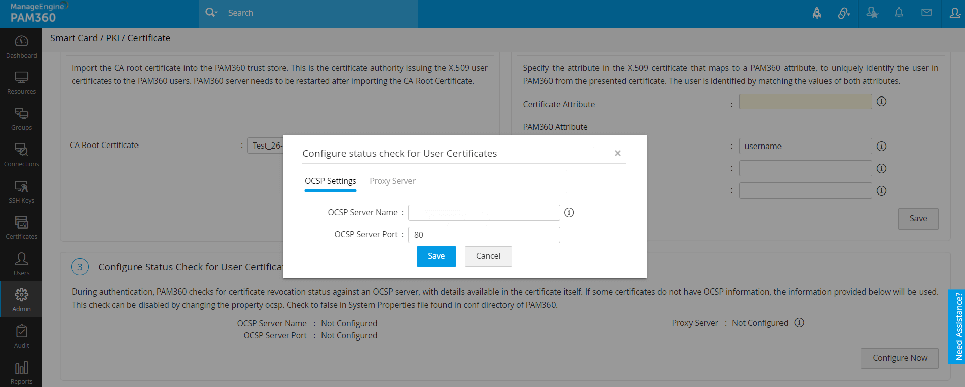Click the Configure Now button
This screenshot has height=387, width=965.
[900, 358]
